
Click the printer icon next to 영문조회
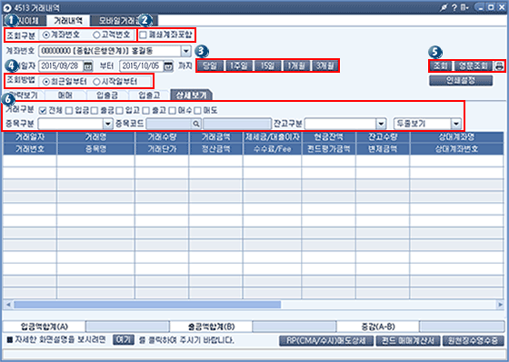click(x=499, y=66)
